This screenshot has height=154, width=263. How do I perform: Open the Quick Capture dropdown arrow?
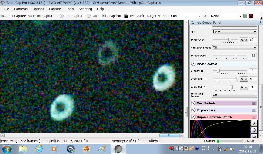(x=58, y=16)
